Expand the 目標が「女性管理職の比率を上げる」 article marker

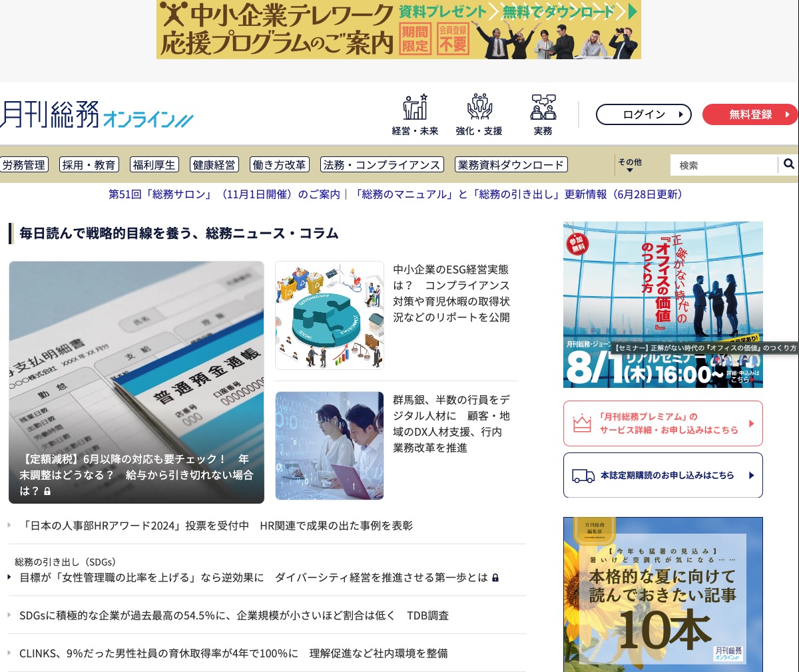pyautogui.click(x=11, y=578)
